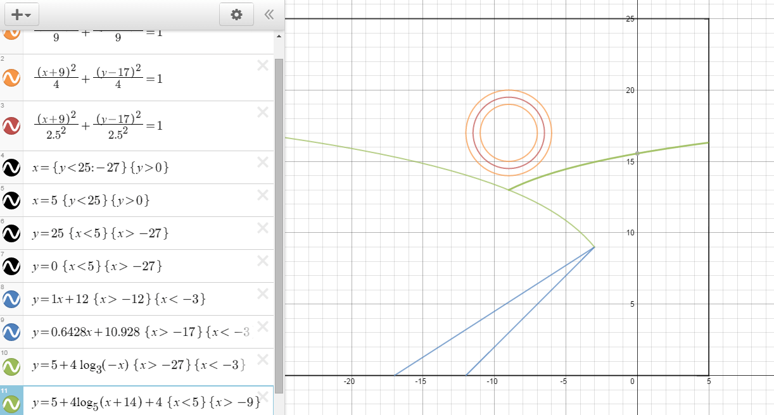Delete expression 2 with its X button
The height and width of the screenshot is (415, 774).
click(x=263, y=65)
